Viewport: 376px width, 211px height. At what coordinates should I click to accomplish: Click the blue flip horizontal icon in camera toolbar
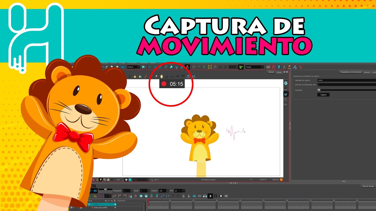click(x=188, y=76)
